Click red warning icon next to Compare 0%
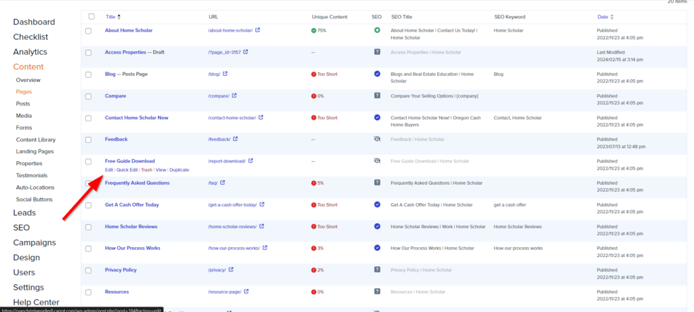The height and width of the screenshot is (312, 694). tap(314, 96)
